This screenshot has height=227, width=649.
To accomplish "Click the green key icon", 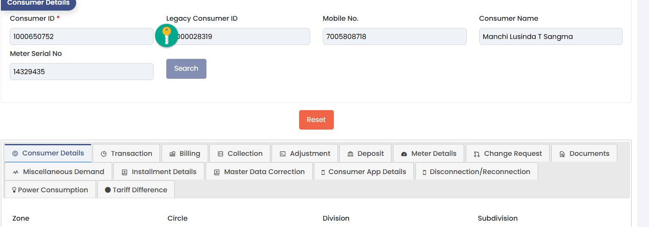I will point(167,36).
